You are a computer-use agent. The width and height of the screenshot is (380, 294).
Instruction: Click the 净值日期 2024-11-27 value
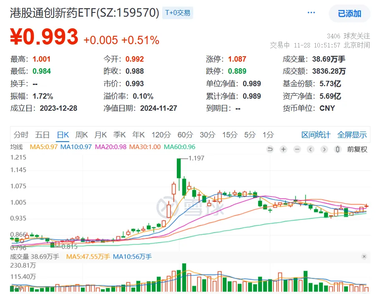pyautogui.click(x=159, y=108)
